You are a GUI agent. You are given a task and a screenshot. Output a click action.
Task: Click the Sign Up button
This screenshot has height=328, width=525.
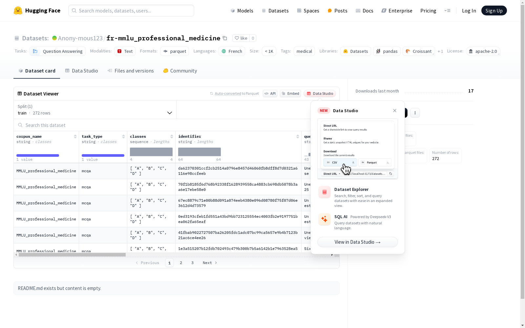494,10
